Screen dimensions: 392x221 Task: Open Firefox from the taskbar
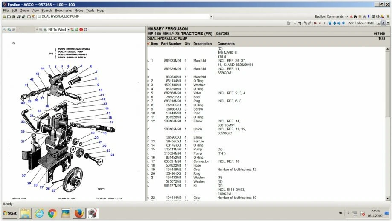coord(79,213)
